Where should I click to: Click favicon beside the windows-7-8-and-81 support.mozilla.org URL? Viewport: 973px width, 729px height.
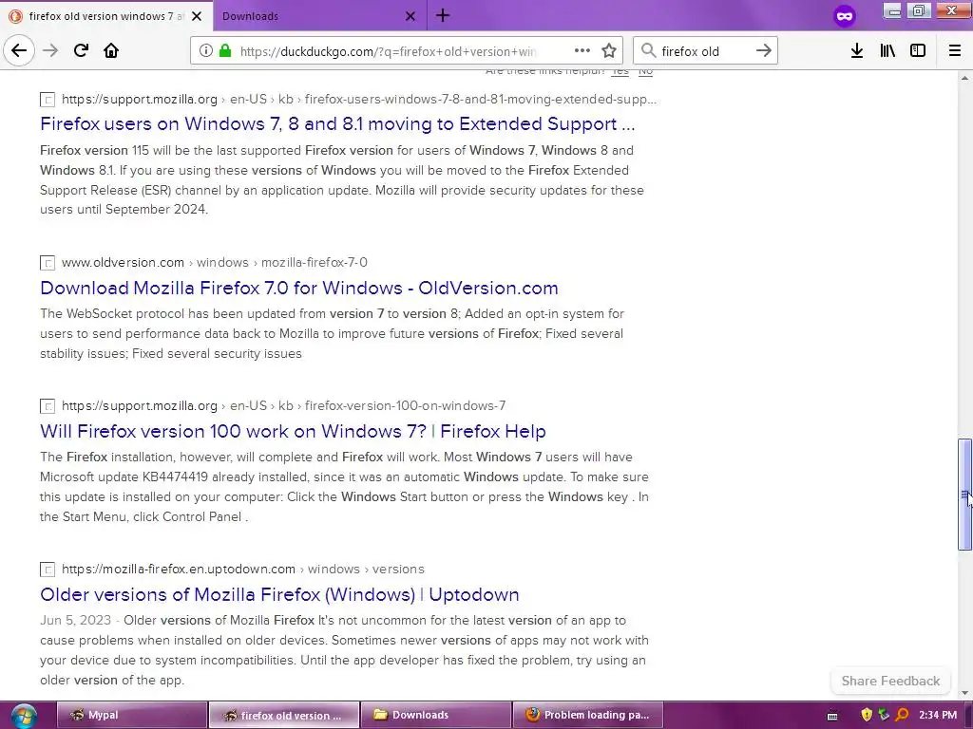[48, 99]
